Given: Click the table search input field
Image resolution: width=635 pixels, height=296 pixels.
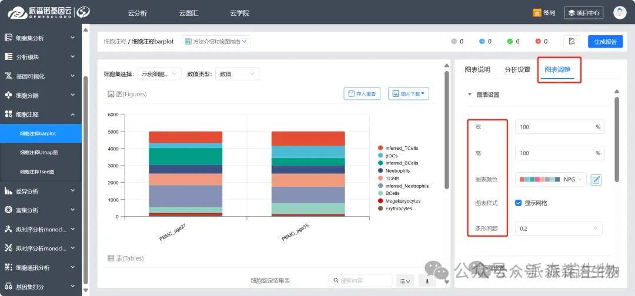Looking at the screenshot, I should 359,281.
